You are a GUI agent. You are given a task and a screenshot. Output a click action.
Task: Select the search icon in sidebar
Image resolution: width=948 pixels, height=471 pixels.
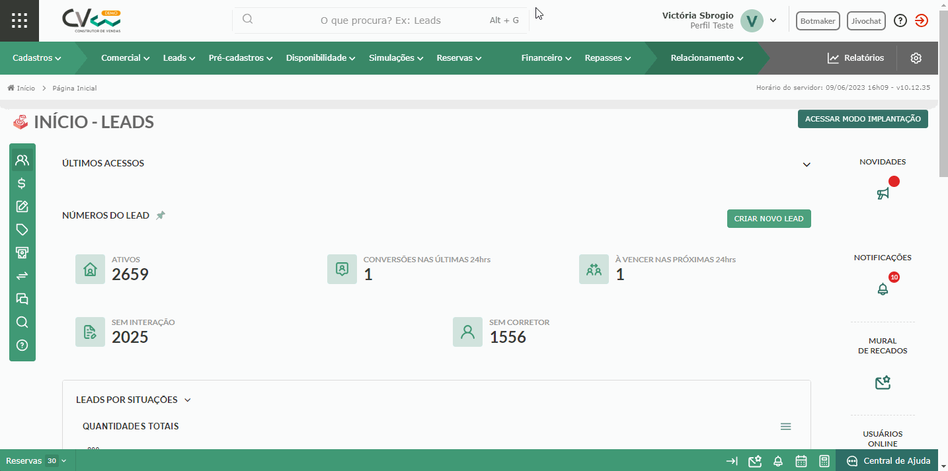click(x=22, y=322)
